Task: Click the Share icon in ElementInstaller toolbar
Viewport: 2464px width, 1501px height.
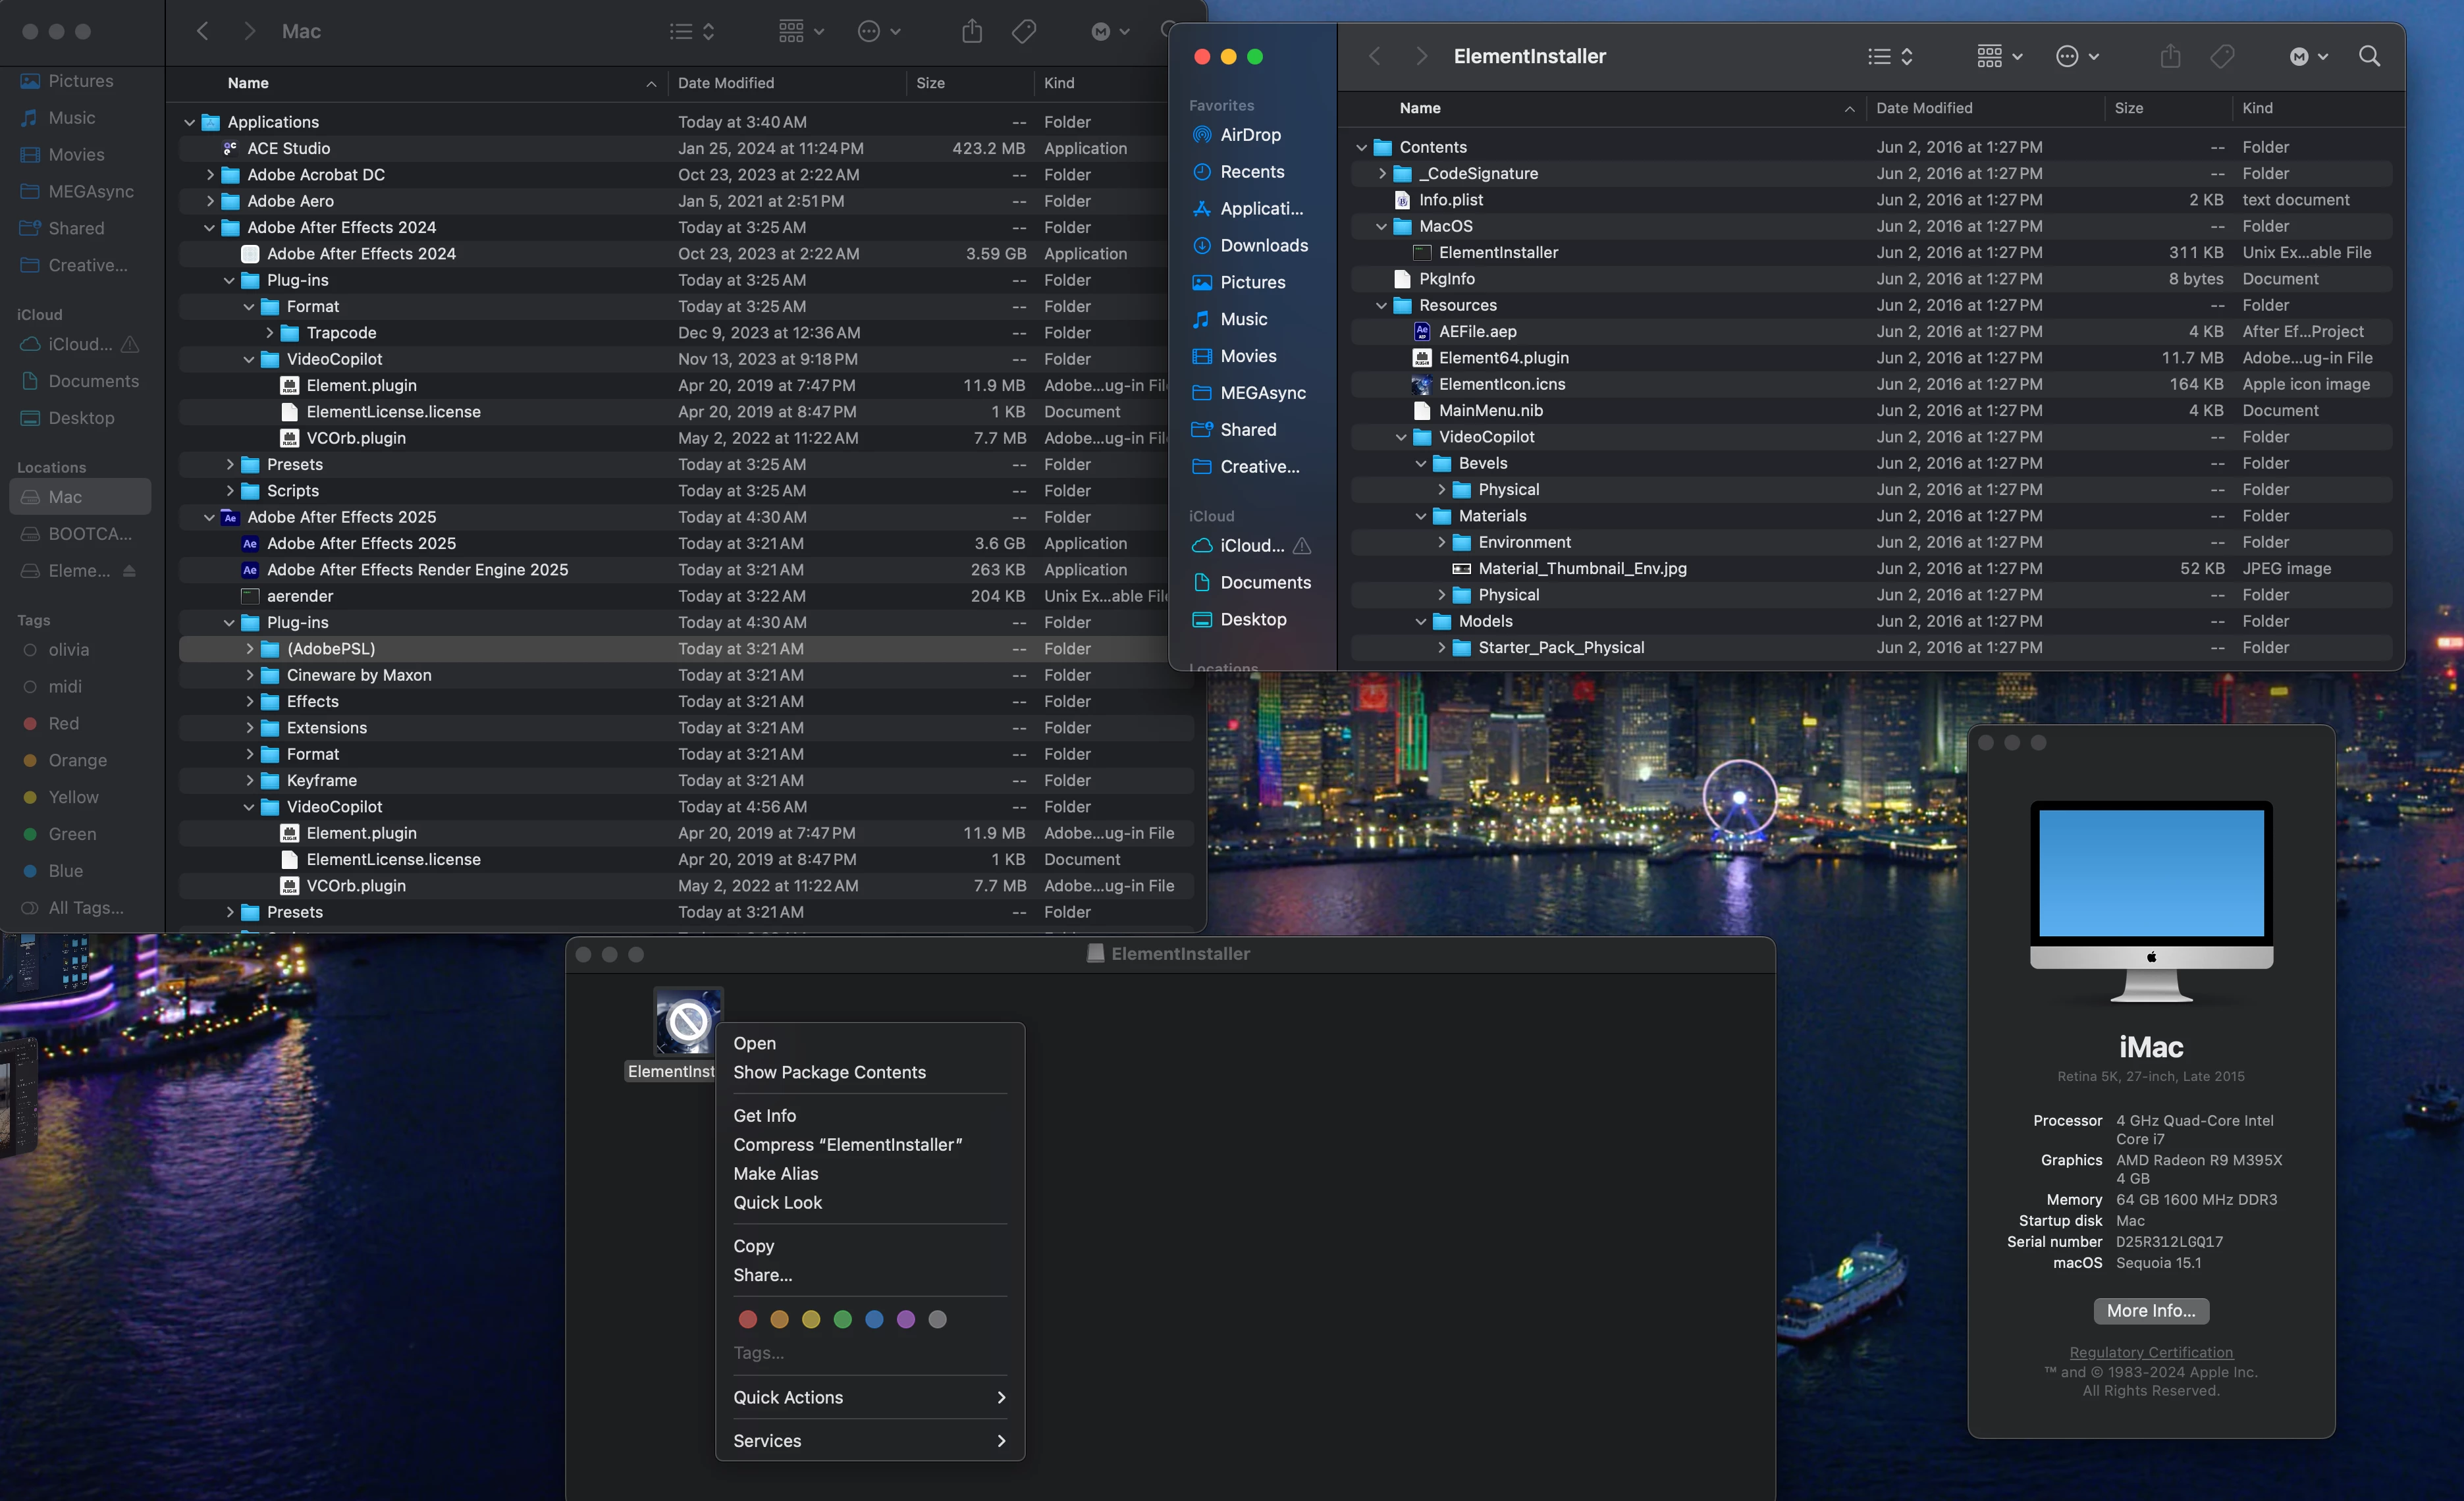Action: pos(2170,56)
